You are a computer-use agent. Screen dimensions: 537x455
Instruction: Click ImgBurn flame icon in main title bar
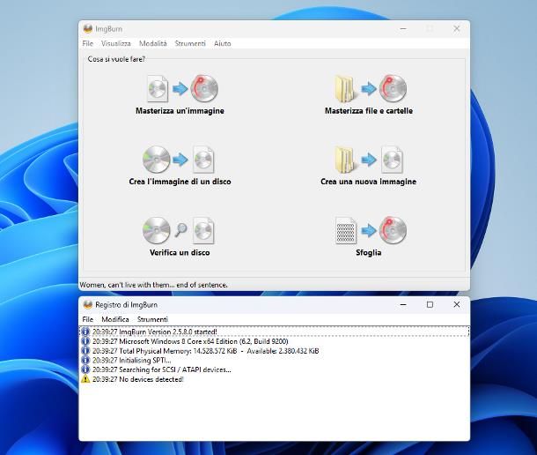pos(88,28)
